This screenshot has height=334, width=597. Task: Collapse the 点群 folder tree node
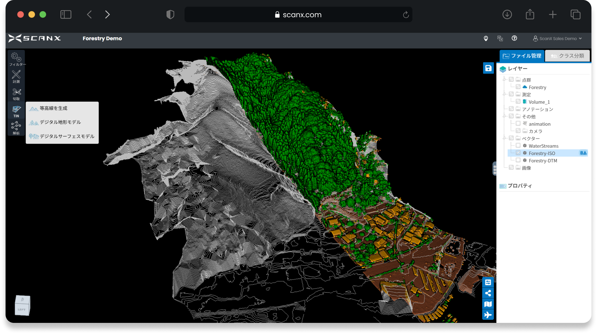tap(504, 80)
